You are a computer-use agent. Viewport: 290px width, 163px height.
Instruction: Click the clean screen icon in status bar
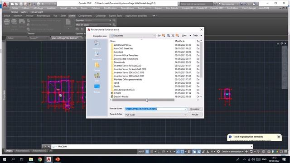click(x=281, y=152)
